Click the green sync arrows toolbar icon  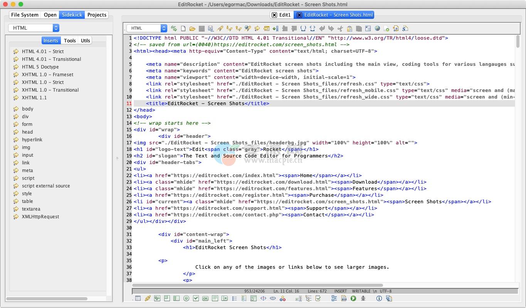(x=174, y=28)
